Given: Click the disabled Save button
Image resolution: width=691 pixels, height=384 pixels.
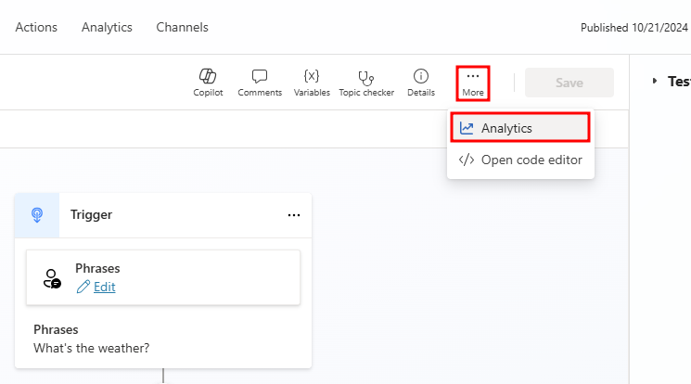Looking at the screenshot, I should pyautogui.click(x=569, y=83).
